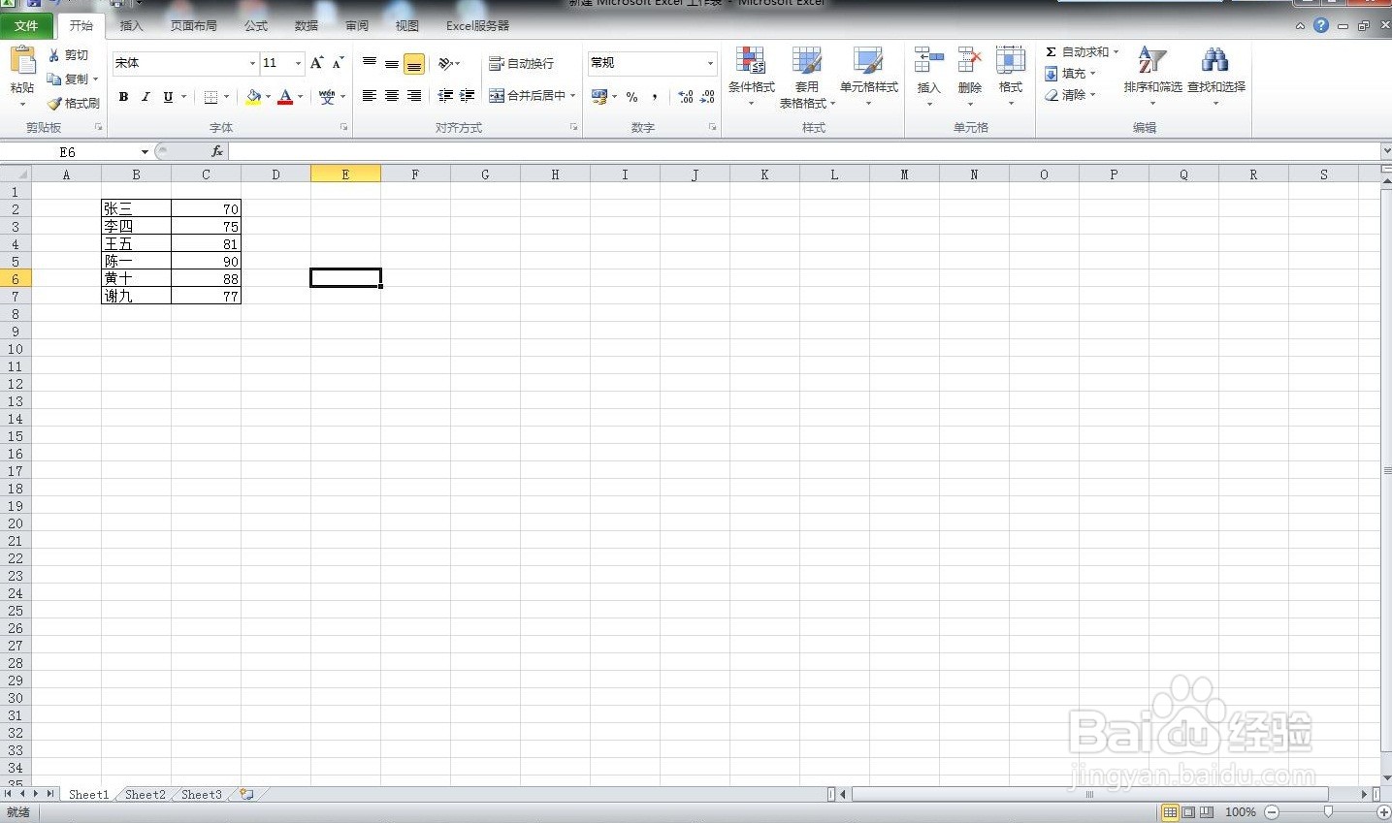Open Cell Styles gallery
1392x823 pixels.
click(x=869, y=76)
